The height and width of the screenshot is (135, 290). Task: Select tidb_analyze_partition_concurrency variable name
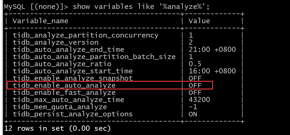click(x=86, y=35)
